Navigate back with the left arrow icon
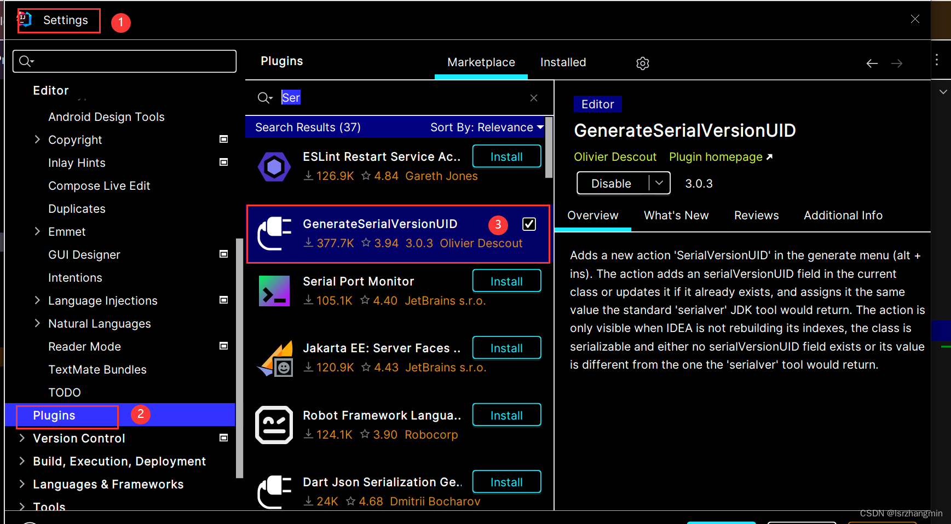This screenshot has width=951, height=524. coord(872,63)
